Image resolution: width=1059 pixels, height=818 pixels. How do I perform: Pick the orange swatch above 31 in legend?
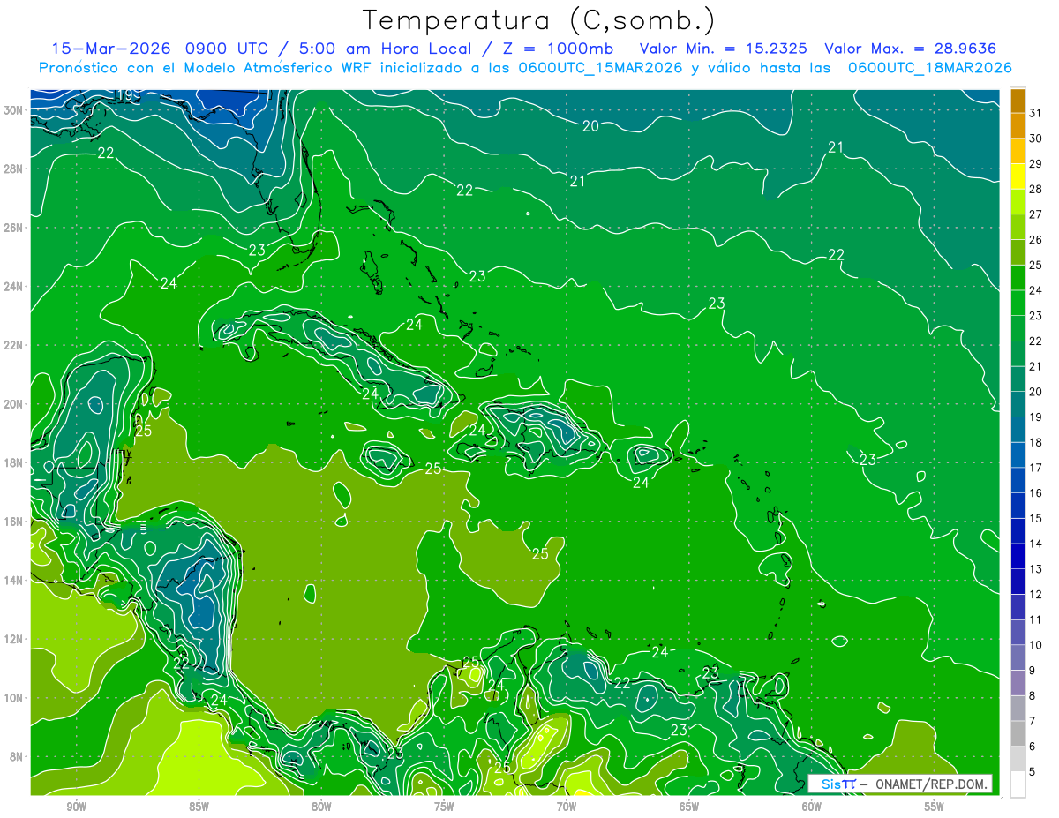1018,100
